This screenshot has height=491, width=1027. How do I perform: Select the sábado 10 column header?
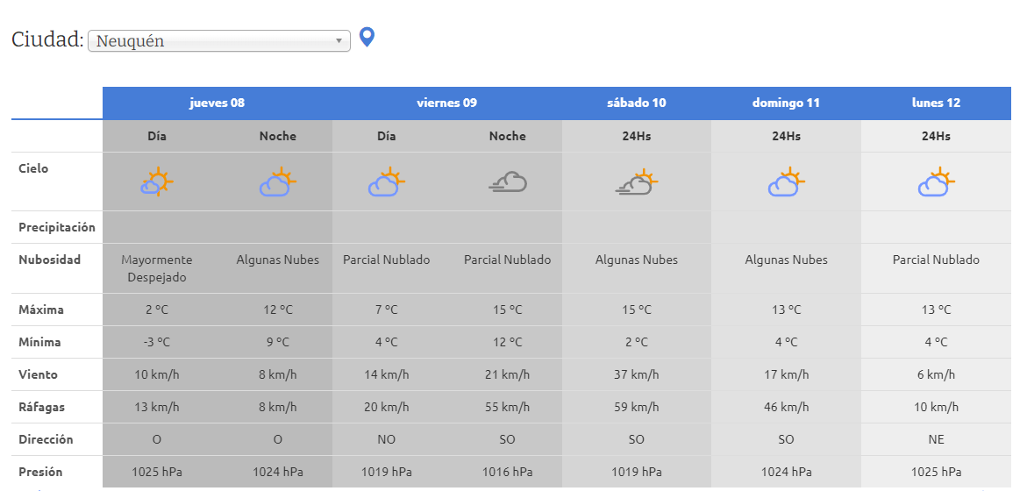[x=636, y=103]
